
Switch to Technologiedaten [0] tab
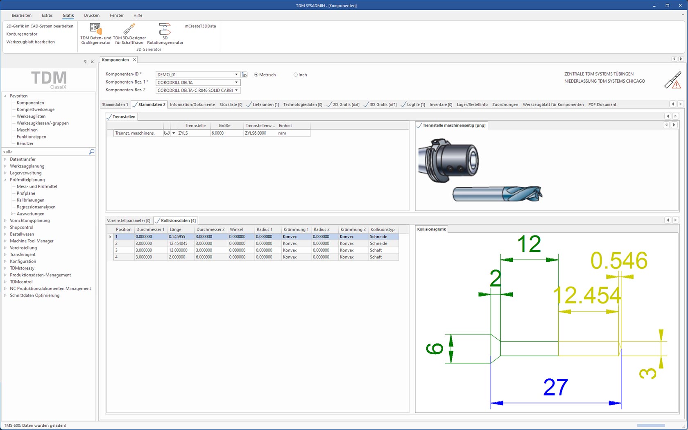[303, 104]
